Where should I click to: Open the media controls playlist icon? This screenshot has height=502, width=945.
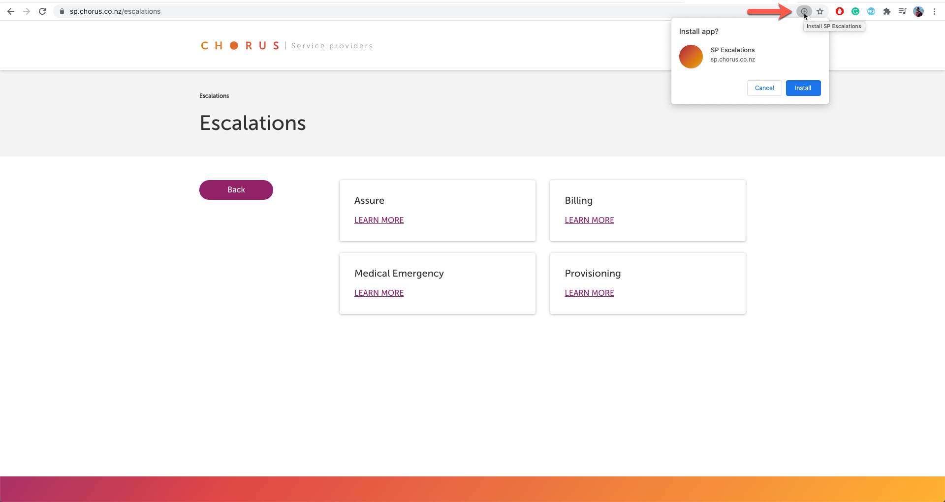tap(902, 11)
